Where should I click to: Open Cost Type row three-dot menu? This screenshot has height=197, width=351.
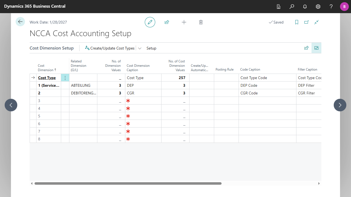point(65,78)
